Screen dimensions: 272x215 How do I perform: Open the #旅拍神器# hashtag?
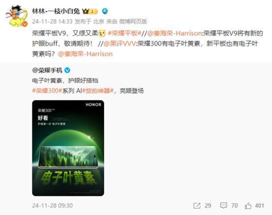click(x=98, y=91)
